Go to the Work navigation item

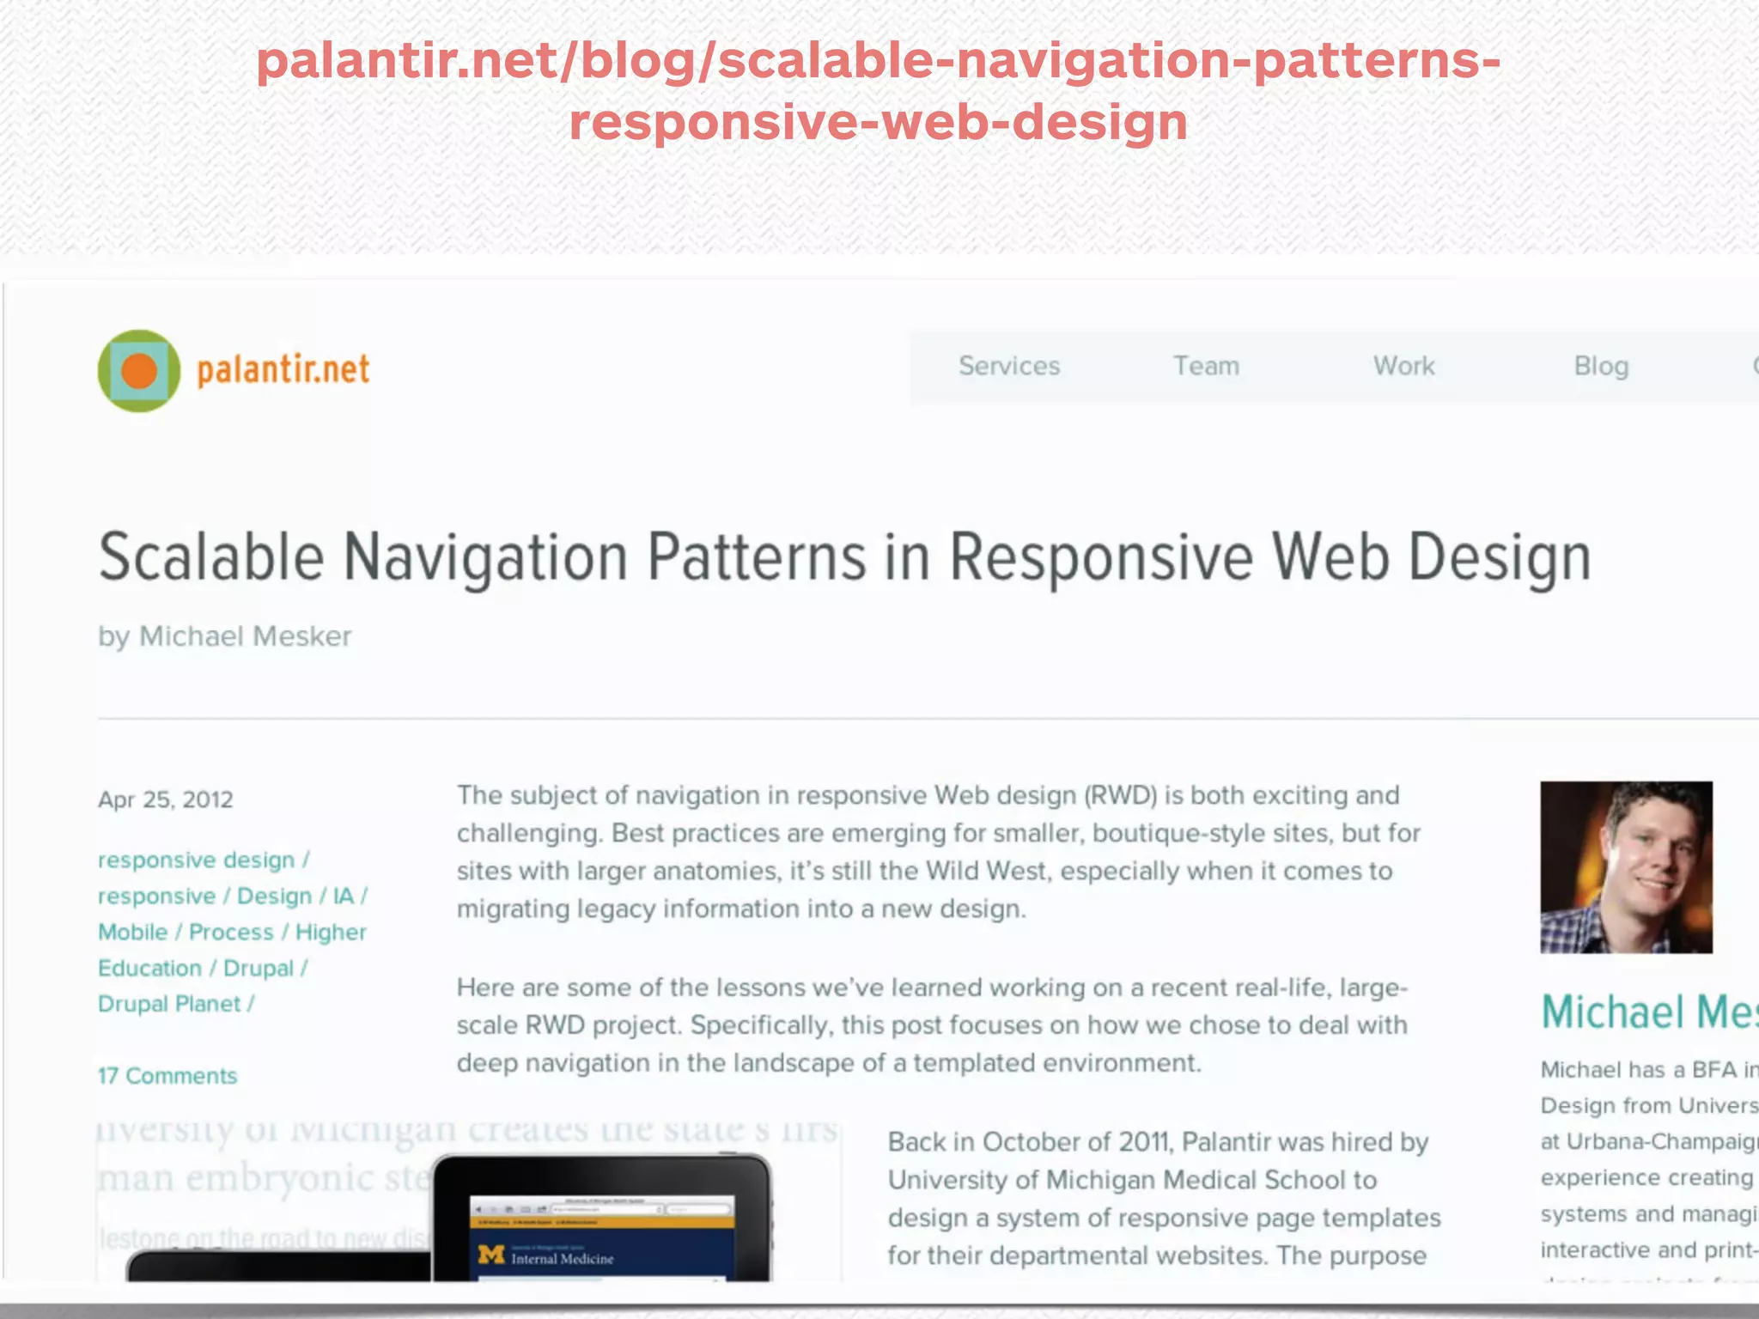click(x=1404, y=366)
